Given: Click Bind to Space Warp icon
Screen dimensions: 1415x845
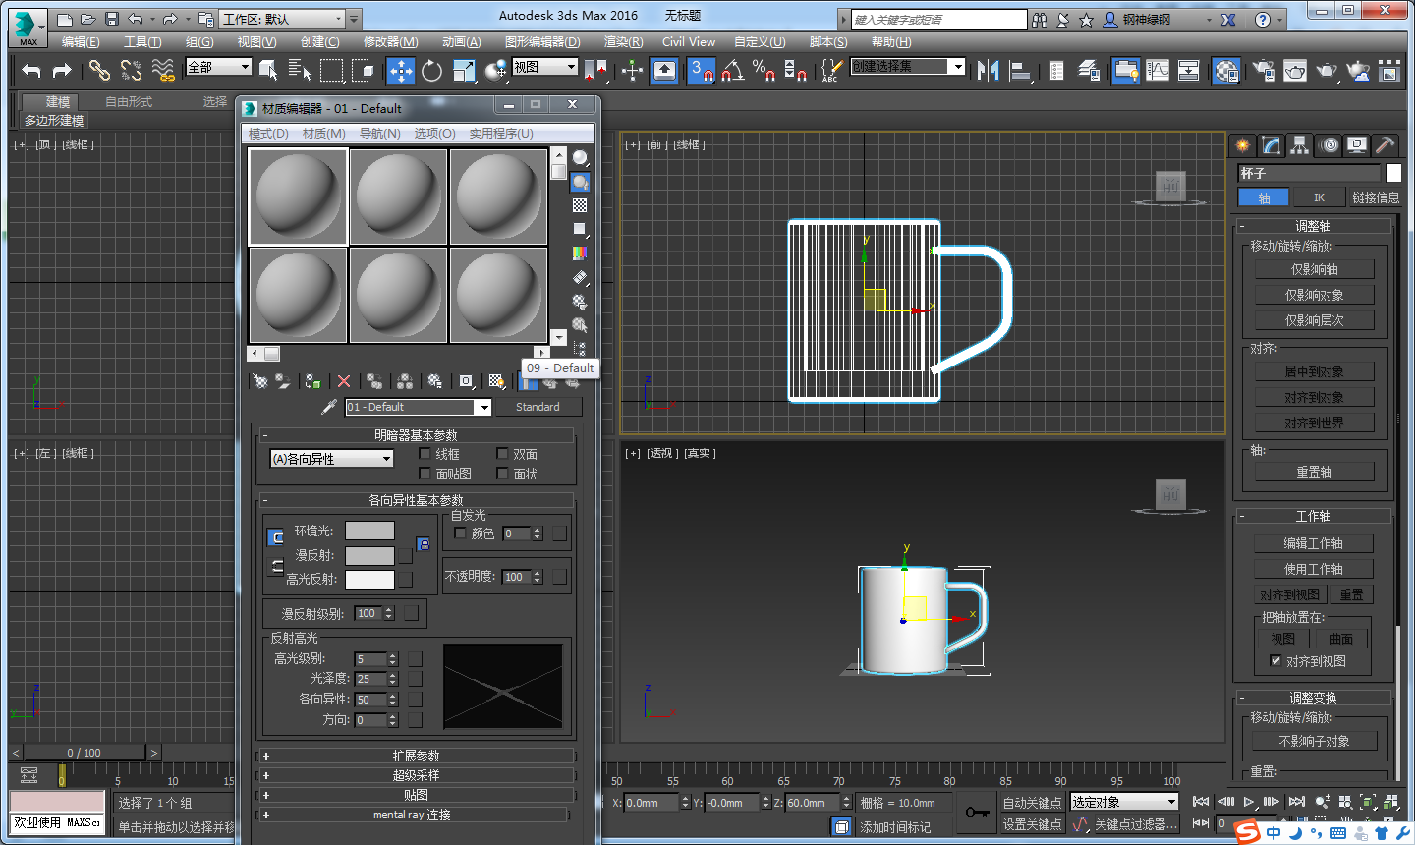Looking at the screenshot, I should coord(163,70).
